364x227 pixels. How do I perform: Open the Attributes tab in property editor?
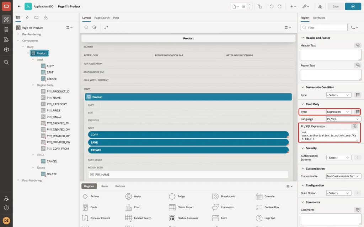[x=319, y=18]
